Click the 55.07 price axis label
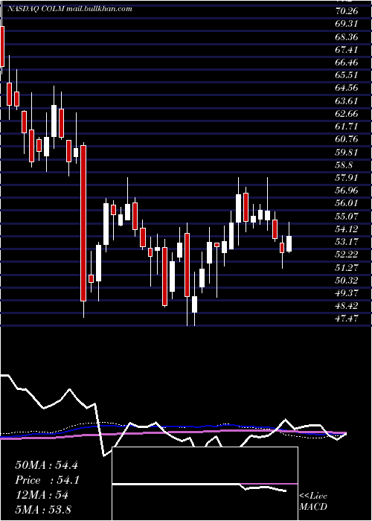Image resolution: width=372 pixels, height=521 pixels. click(x=347, y=217)
